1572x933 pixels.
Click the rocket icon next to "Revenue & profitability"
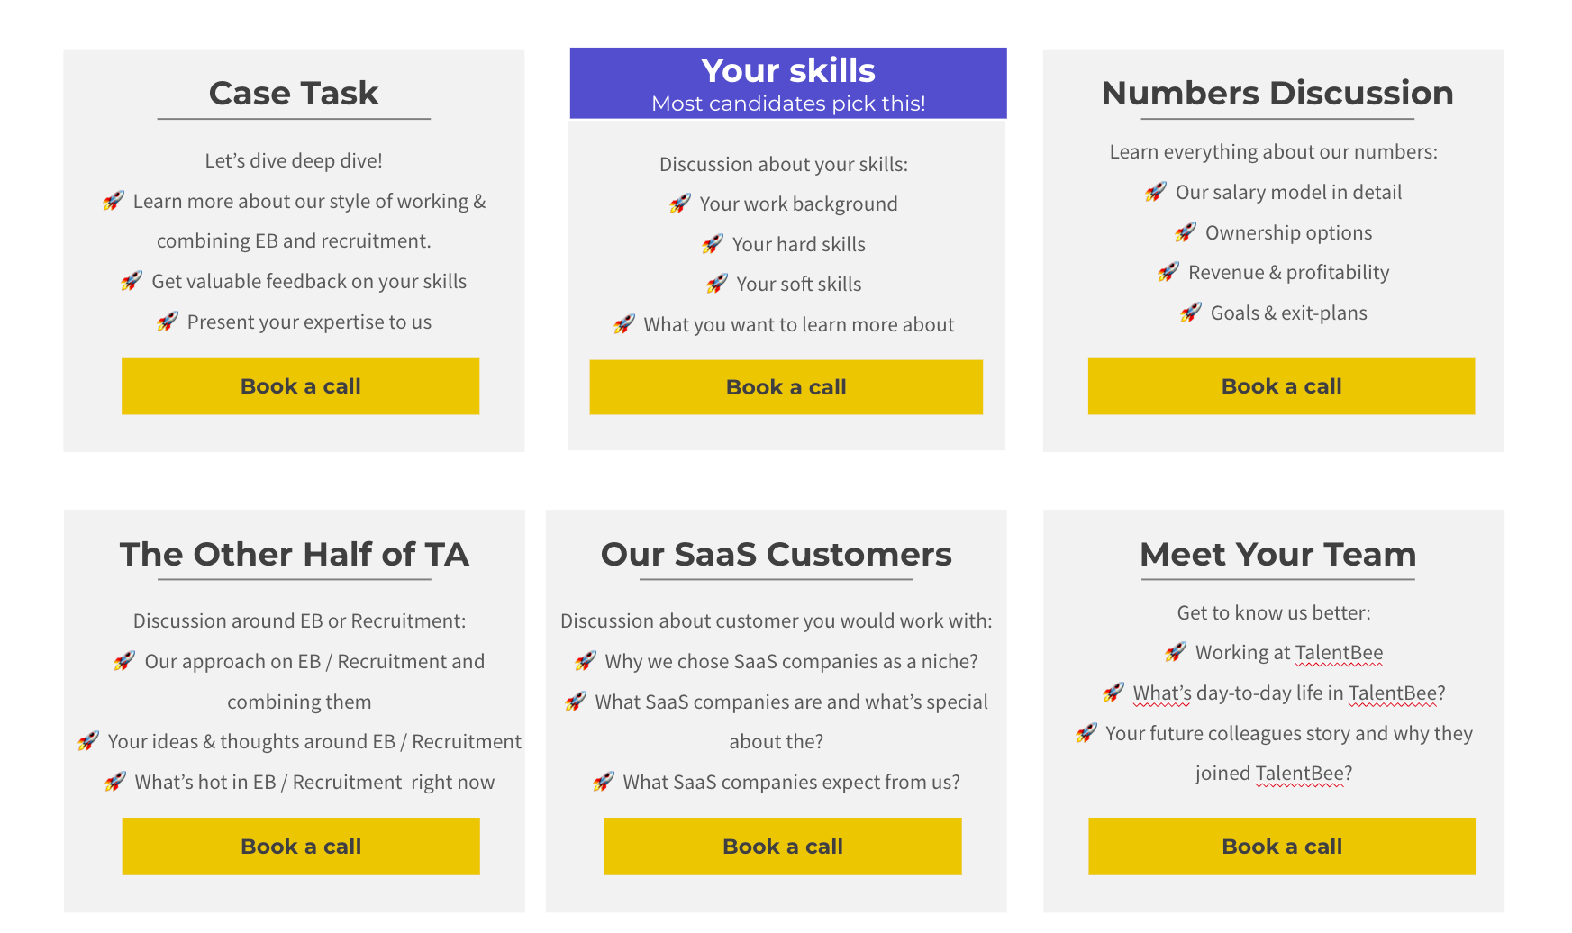[x=1168, y=272]
